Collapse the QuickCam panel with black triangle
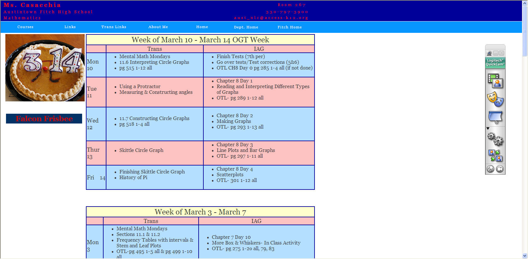 tap(488, 129)
